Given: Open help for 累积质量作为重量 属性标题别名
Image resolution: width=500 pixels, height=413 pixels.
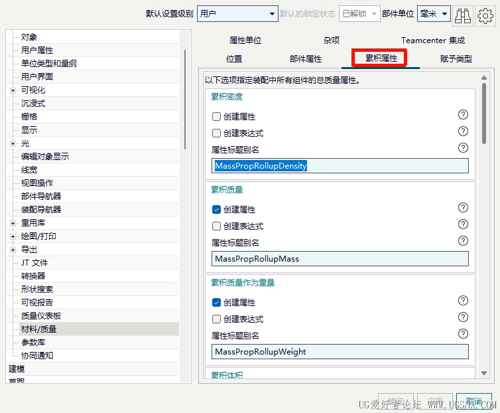Looking at the screenshot, I should click(463, 334).
